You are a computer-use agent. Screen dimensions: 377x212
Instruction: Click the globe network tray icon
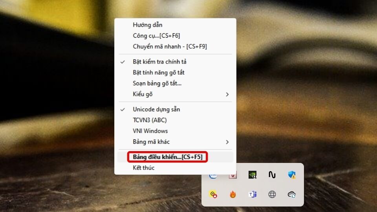click(272, 194)
